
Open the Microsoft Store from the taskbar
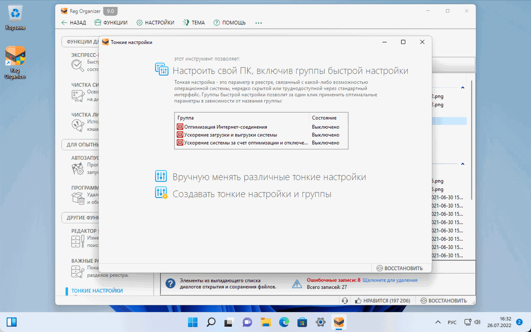[302, 322]
